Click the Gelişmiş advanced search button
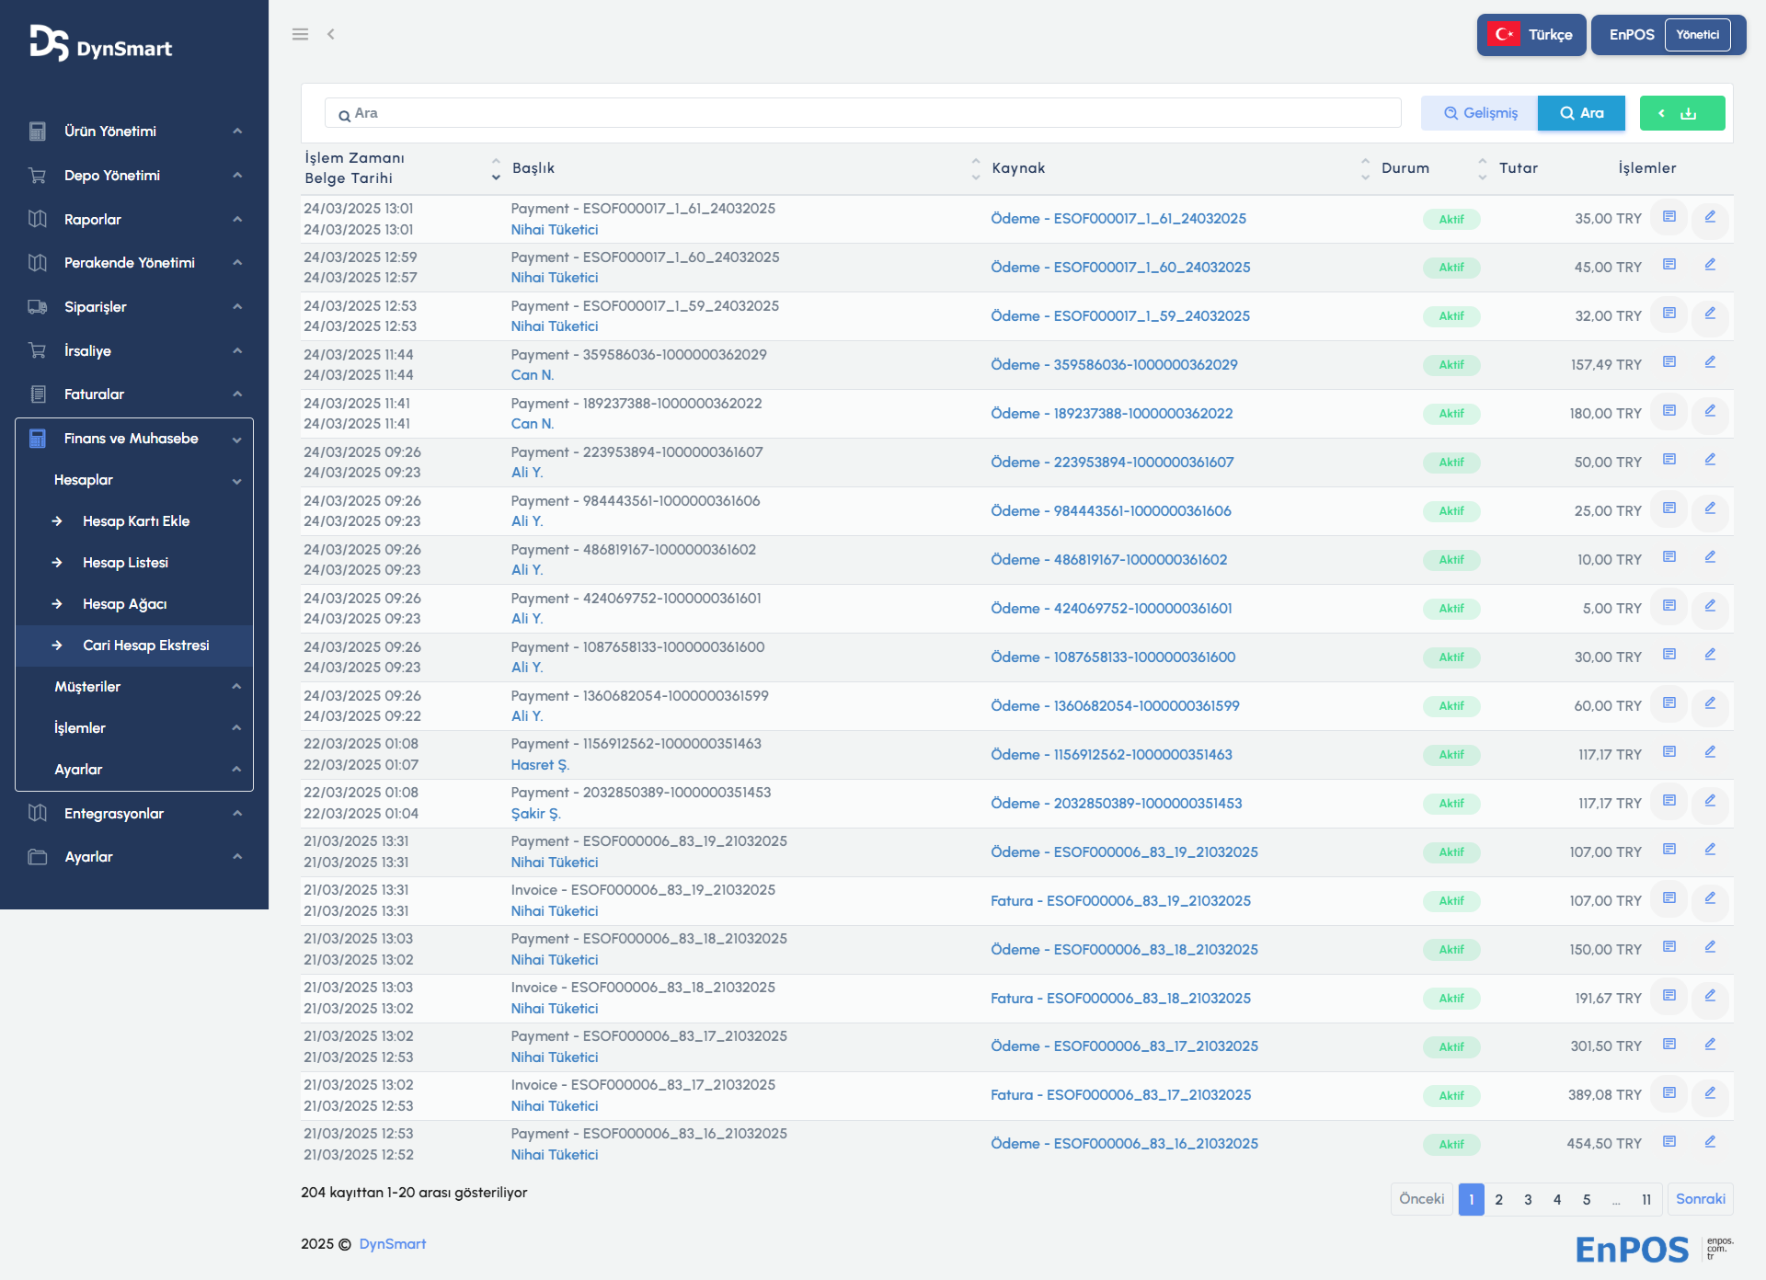The image size is (1766, 1280). pyautogui.click(x=1479, y=113)
